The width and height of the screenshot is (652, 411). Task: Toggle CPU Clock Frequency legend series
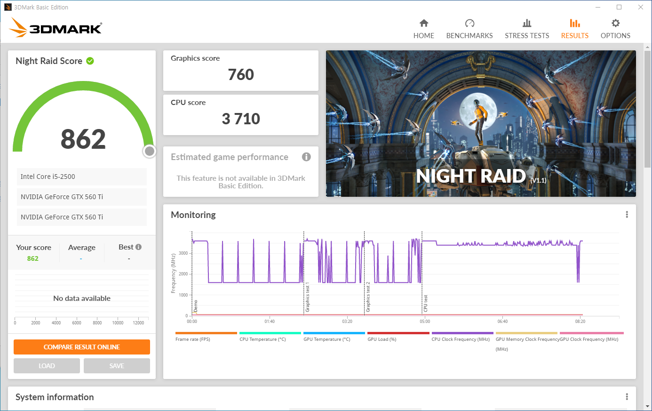(x=462, y=337)
